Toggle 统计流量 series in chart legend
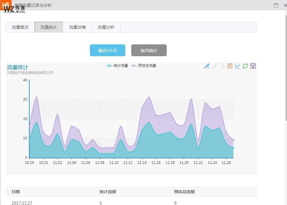 point(117,66)
